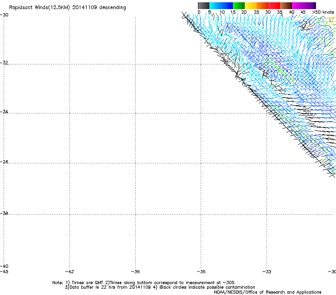Click the color scale label "0"

point(199,12)
